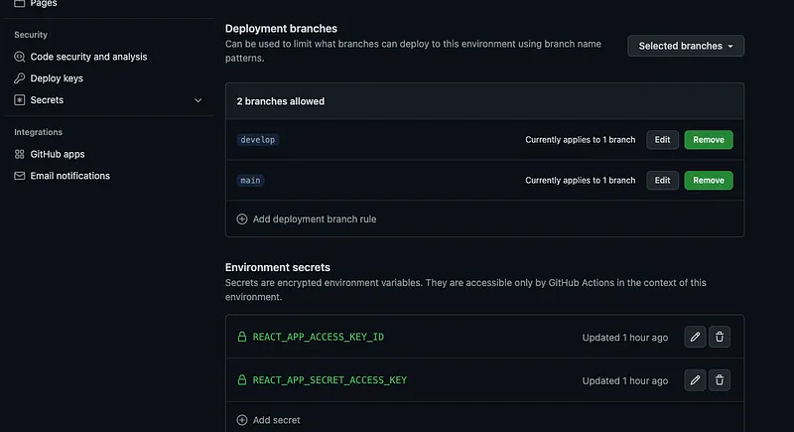Click the lock icon next to REACT_APP_SECRET_ACCESS_KEY
The image size is (794, 432).
(x=242, y=379)
